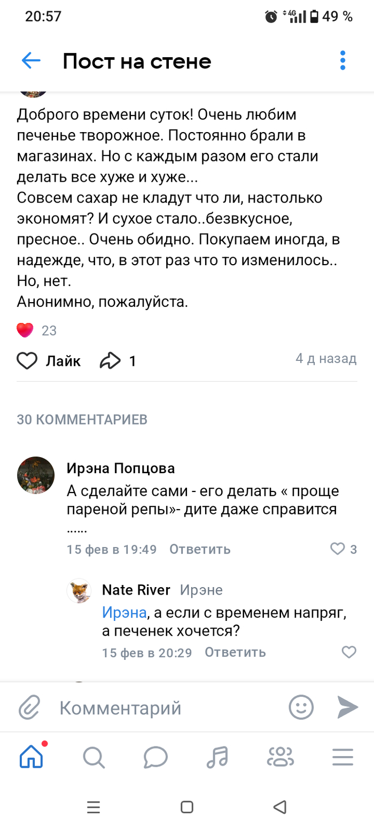Open the music tab
Viewport: 374px width, 832px height.
click(x=217, y=757)
